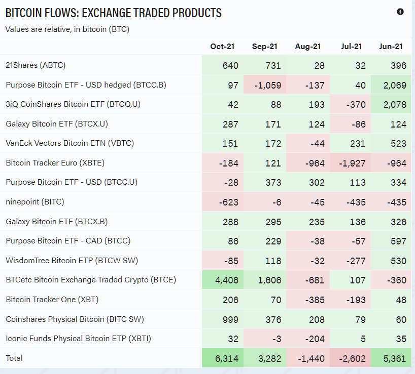Image resolution: width=415 pixels, height=374 pixels.
Task: Click the info icon beside the title
Action: coord(400,12)
